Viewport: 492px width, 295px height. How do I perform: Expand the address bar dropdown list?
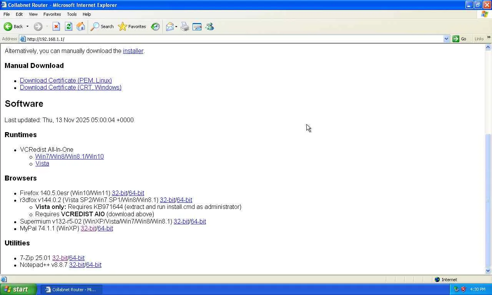(x=446, y=39)
